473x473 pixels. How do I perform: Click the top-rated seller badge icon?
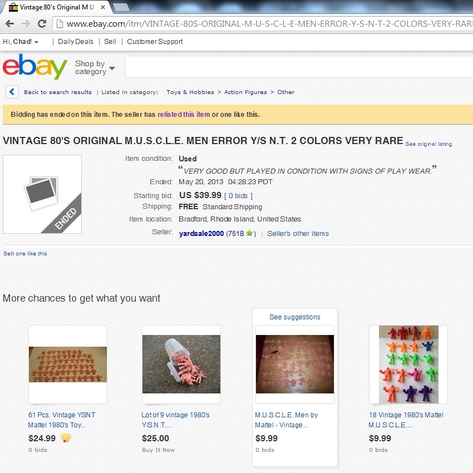[x=66, y=438]
